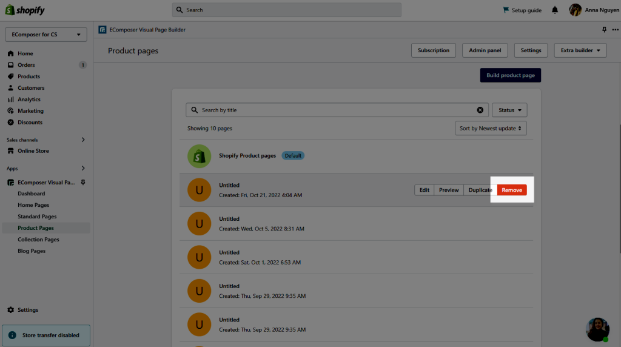Expand the Apps section chevron
The image size is (621, 347).
83,169
